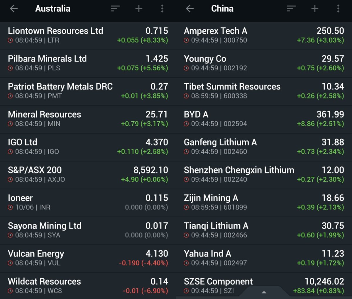Open BYD A quote

pos(264,119)
